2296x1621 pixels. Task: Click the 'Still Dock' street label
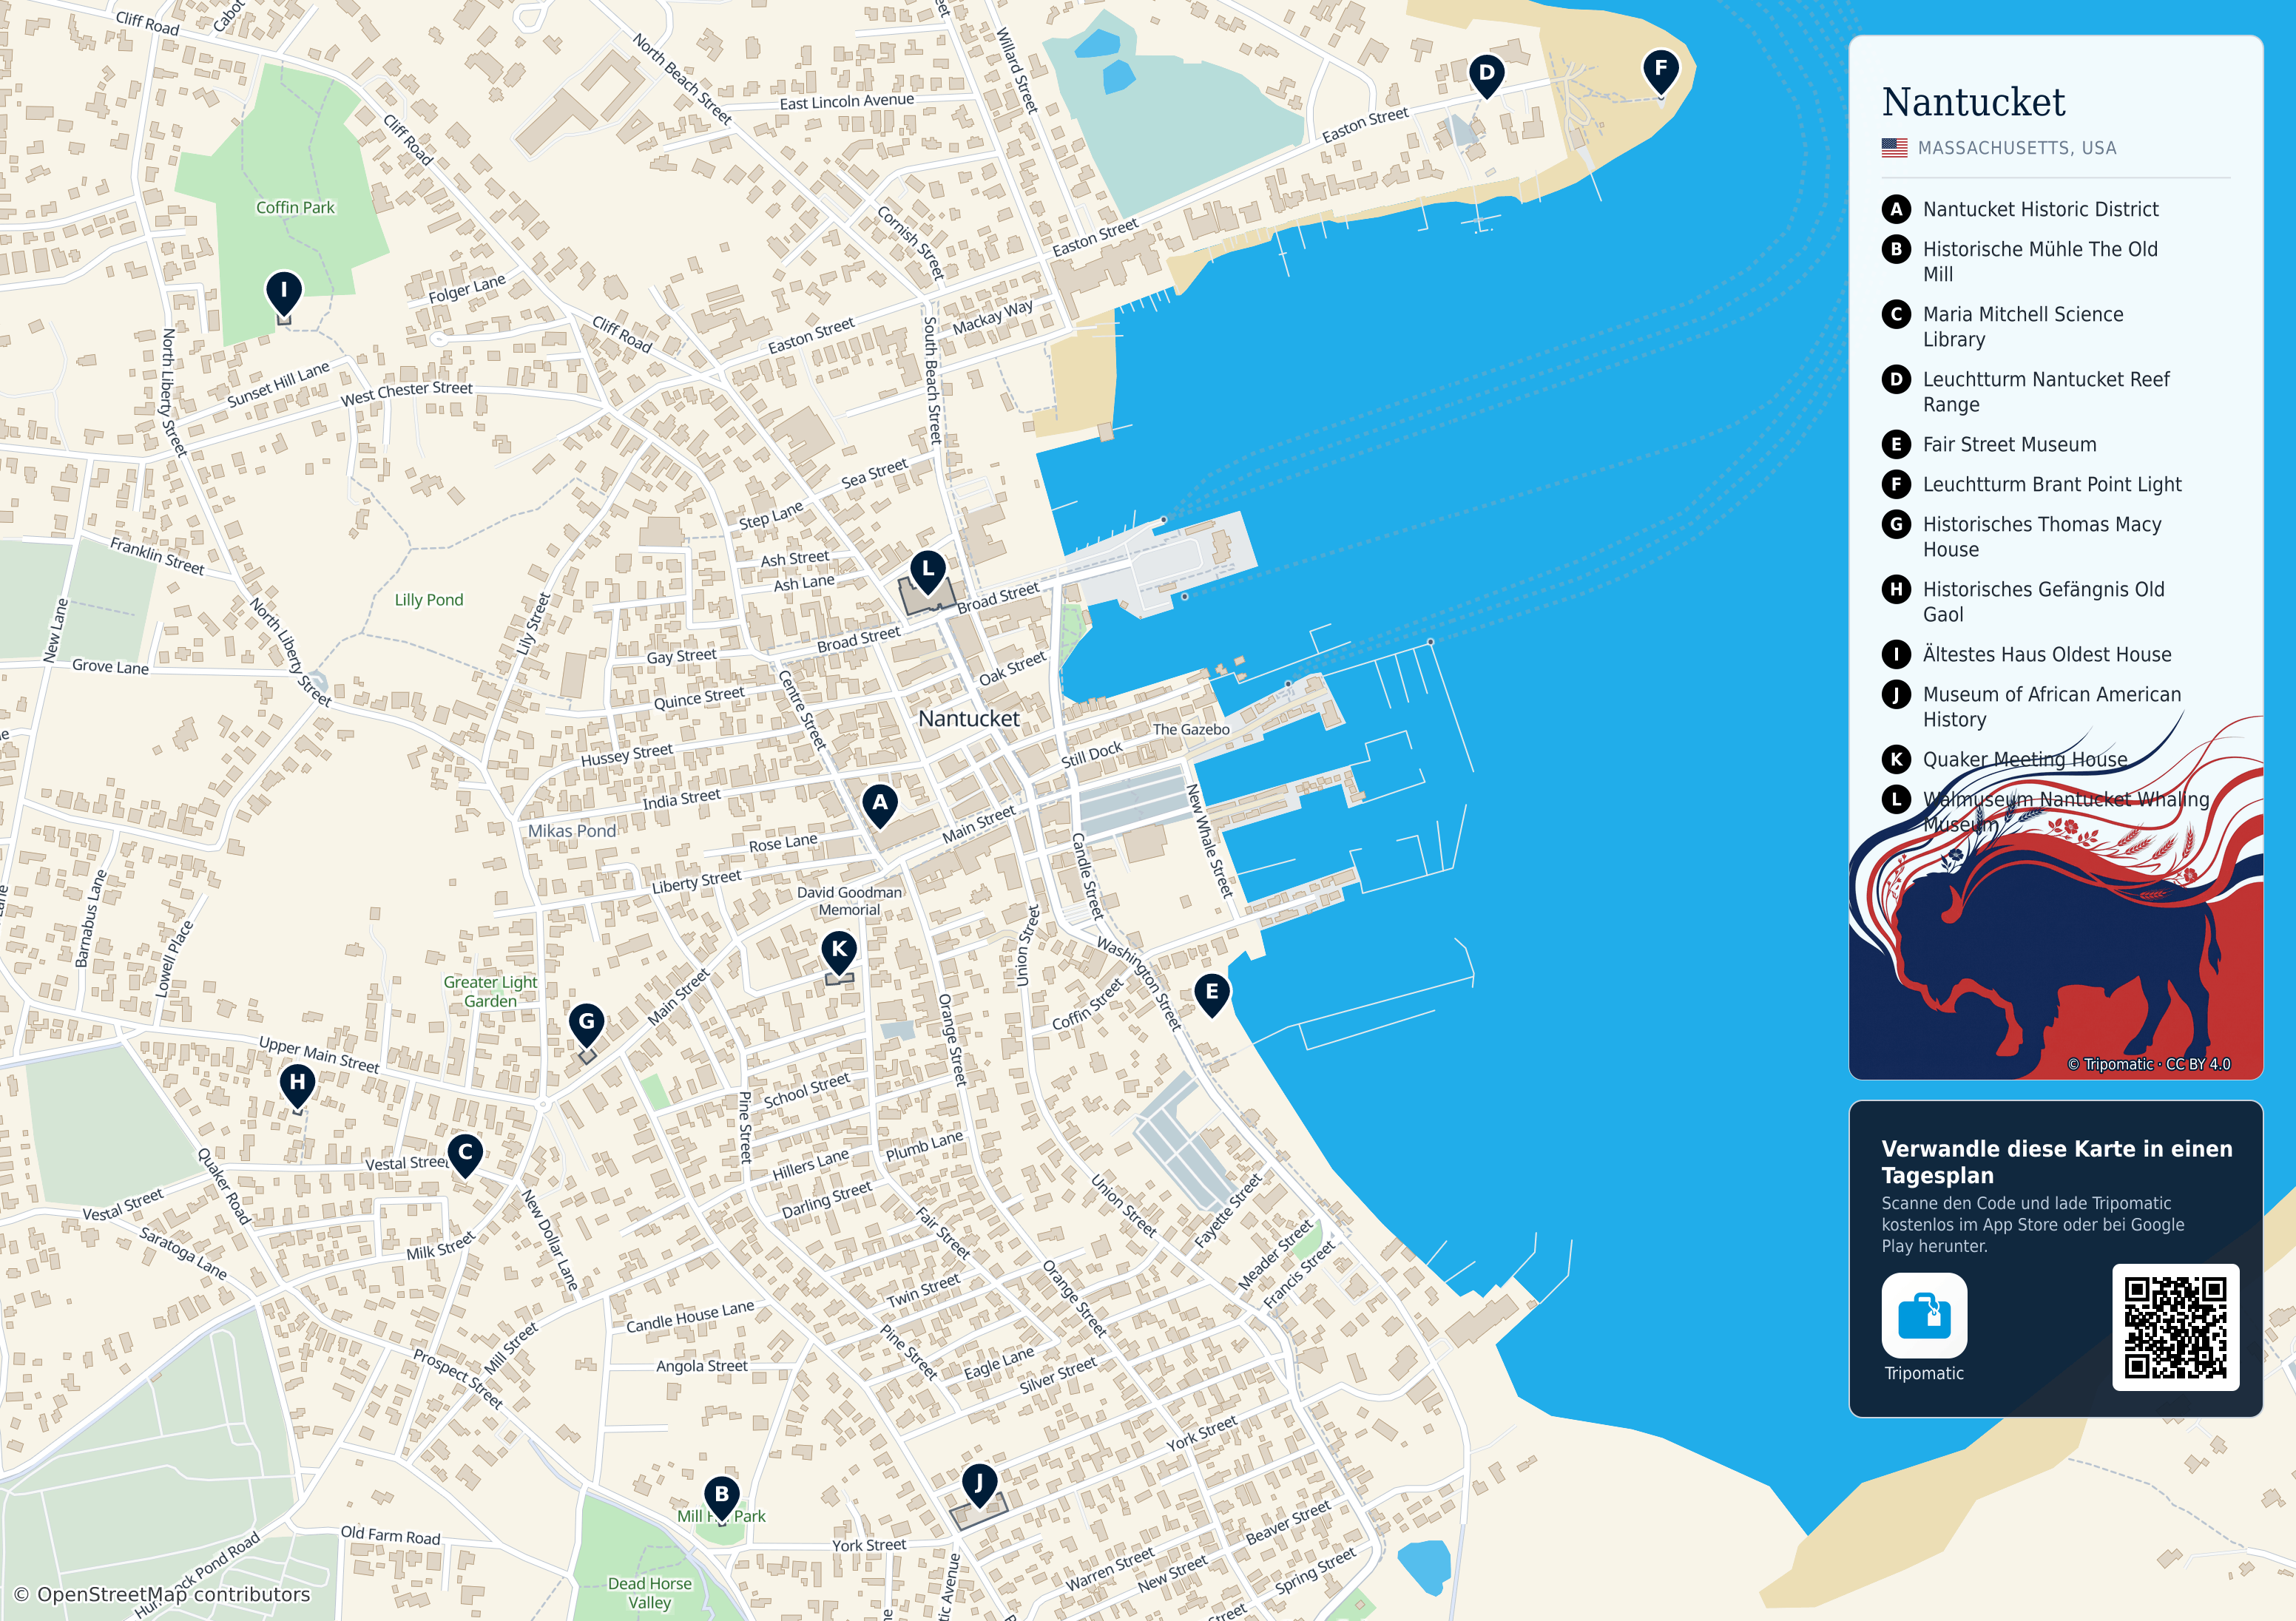[x=1092, y=754]
